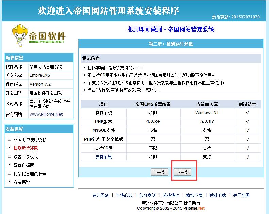Click the box icon beside 阅读用户使用条款
Viewport: 269px width, 214px height.
(x=10, y=139)
